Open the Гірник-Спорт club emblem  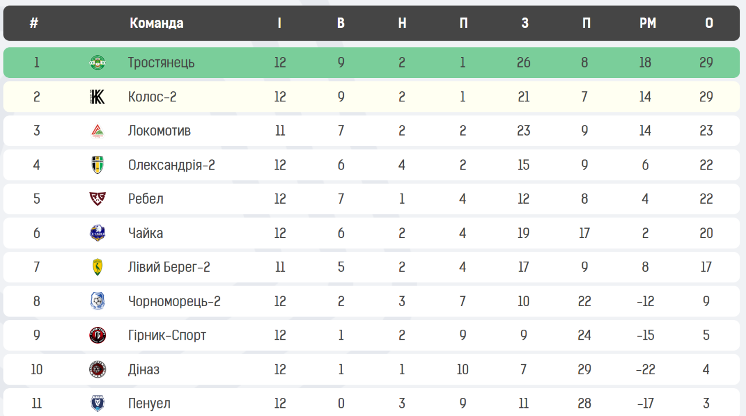[x=97, y=335]
